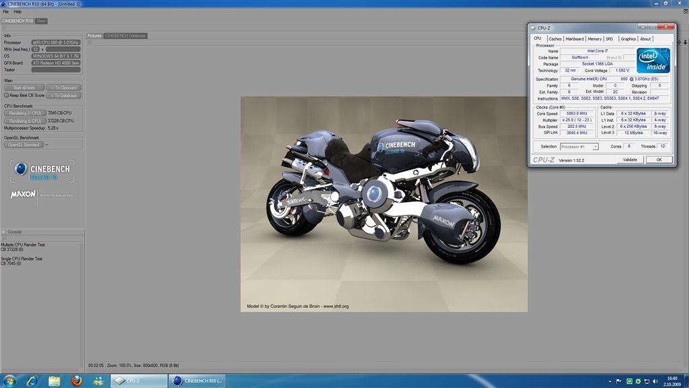The width and height of the screenshot is (689, 388).
Task: Enable the Keep Best CB Score checkbox
Action: [7, 96]
